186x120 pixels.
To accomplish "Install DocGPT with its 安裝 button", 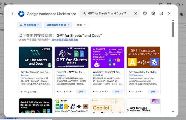I will coord(81,92).
